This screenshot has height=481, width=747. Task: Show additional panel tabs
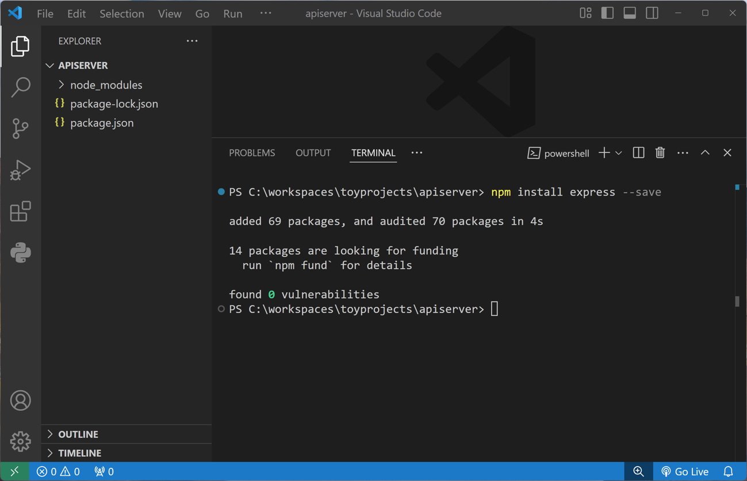[x=417, y=152]
